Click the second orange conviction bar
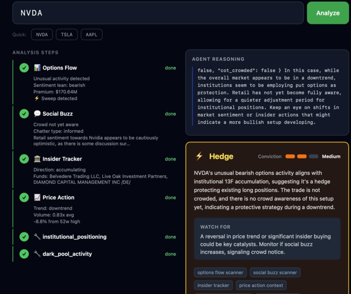The width and height of the screenshot is (351, 294). point(302,156)
